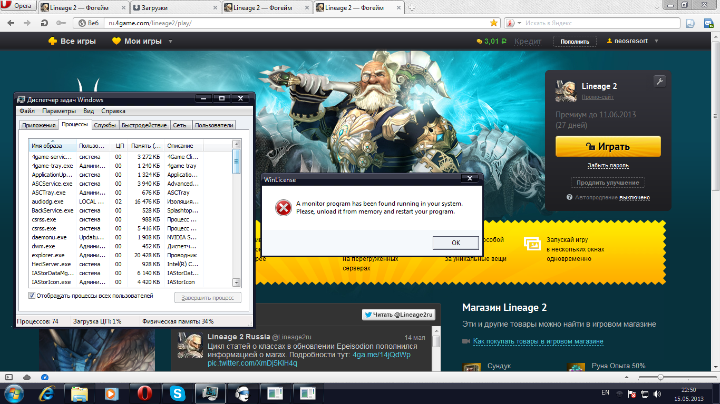The width and height of the screenshot is (720, 404).
Task: Click the key password wand icon
Action: (61, 23)
